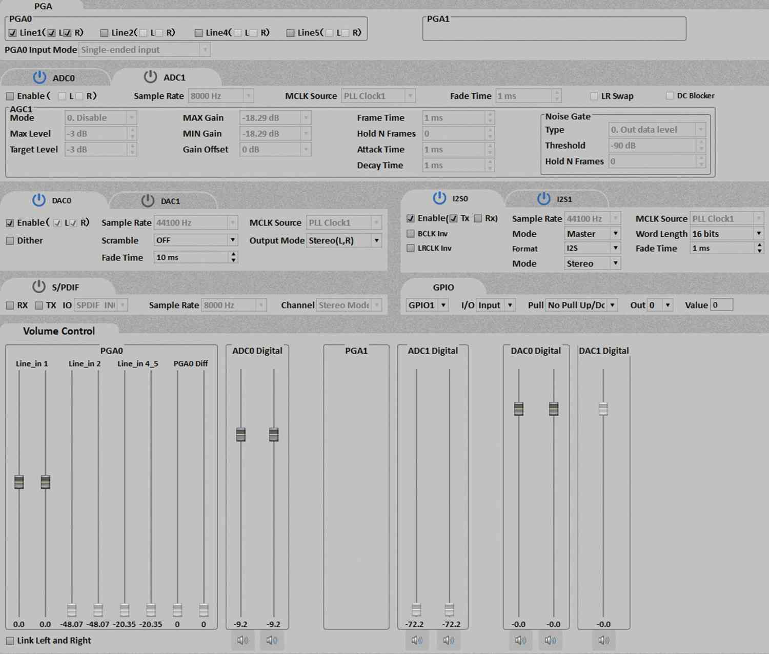Check the I2S0 BCLK Inv option
Image resolution: width=769 pixels, height=654 pixels.
tap(411, 234)
